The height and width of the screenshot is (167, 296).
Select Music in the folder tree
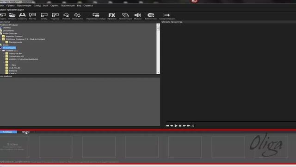pos(6,45)
